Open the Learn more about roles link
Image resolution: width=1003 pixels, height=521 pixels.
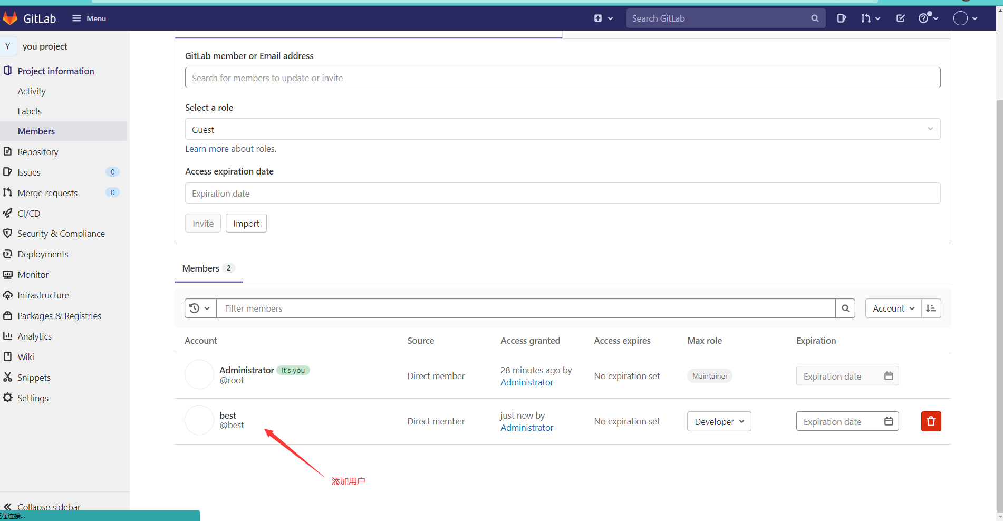click(x=206, y=149)
